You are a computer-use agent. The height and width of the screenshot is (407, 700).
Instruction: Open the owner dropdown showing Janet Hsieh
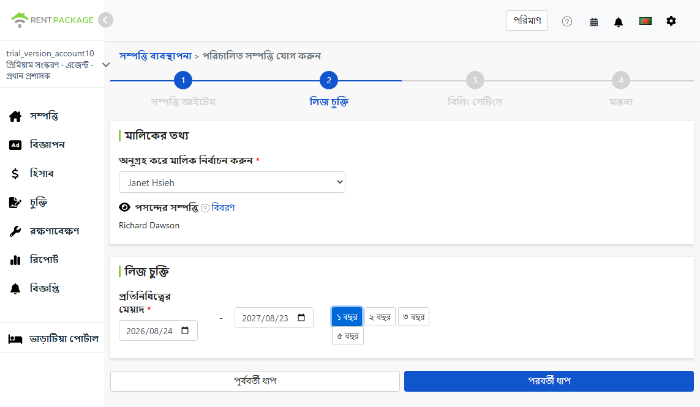coord(231,182)
